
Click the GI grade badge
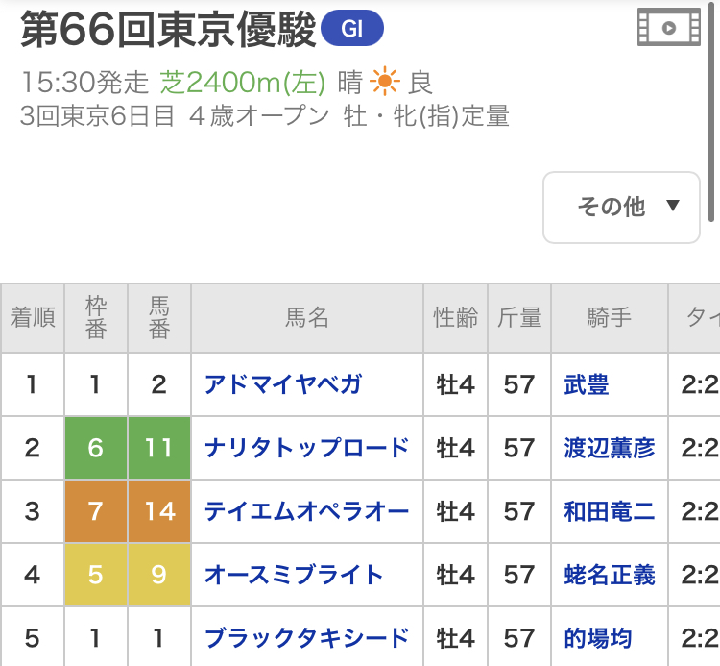352,30
